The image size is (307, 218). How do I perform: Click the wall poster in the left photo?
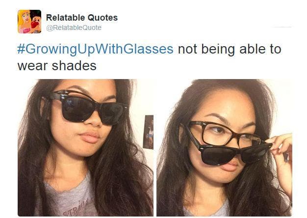pos(148,132)
